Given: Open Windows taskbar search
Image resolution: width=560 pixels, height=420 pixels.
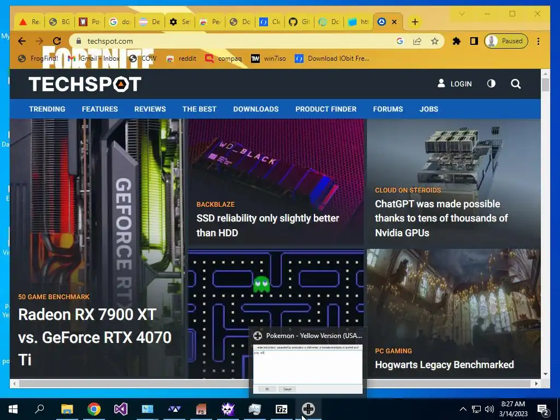Looking at the screenshot, I should point(39,409).
